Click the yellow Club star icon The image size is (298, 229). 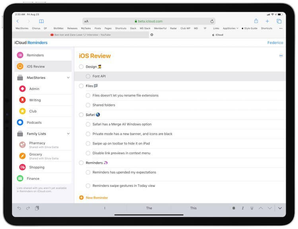22,111
